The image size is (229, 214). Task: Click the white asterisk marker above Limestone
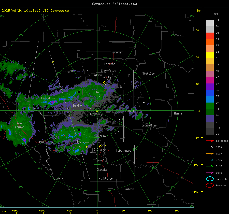click(x=48, y=96)
